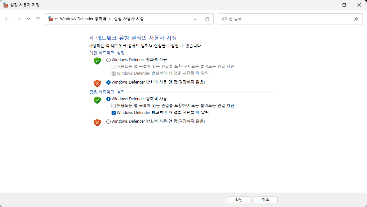Cancel with the 취소 button

click(x=266, y=199)
